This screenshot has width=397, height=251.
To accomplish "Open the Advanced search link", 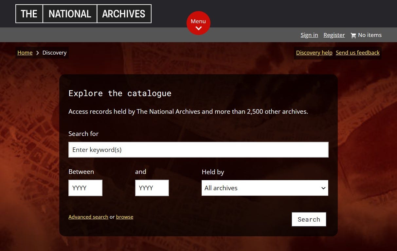I will click(88, 217).
